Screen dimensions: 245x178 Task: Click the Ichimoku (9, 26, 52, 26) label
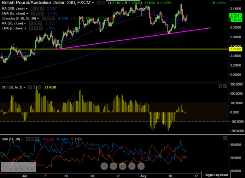pos(19,18)
